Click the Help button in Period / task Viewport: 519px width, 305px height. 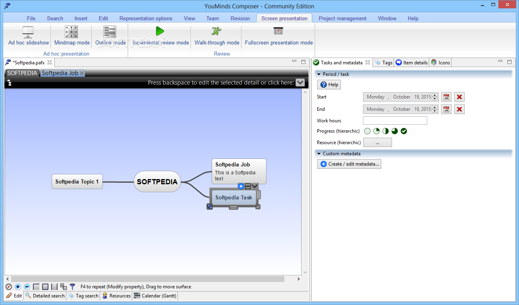pyautogui.click(x=329, y=85)
